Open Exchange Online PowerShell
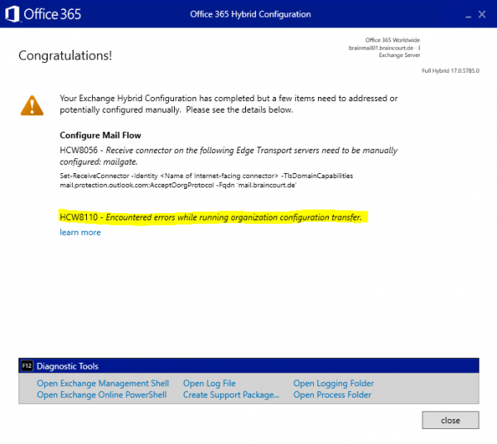The width and height of the screenshot is (497, 444). [101, 395]
